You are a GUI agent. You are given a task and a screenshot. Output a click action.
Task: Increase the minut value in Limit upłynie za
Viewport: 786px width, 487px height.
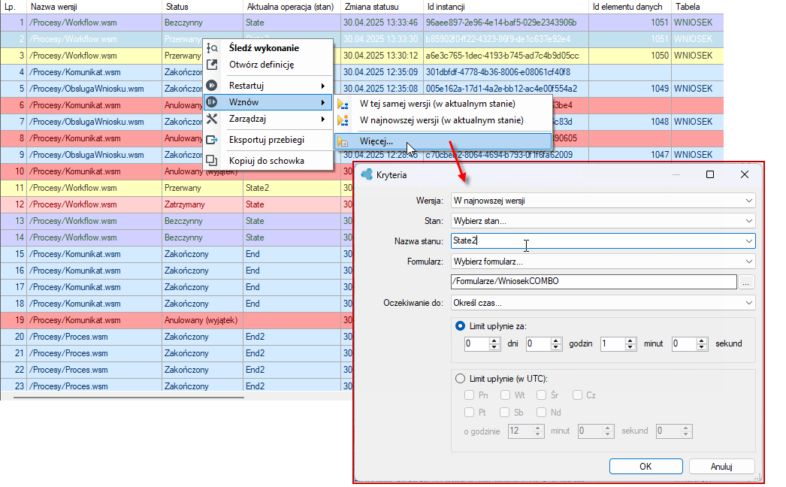point(630,340)
